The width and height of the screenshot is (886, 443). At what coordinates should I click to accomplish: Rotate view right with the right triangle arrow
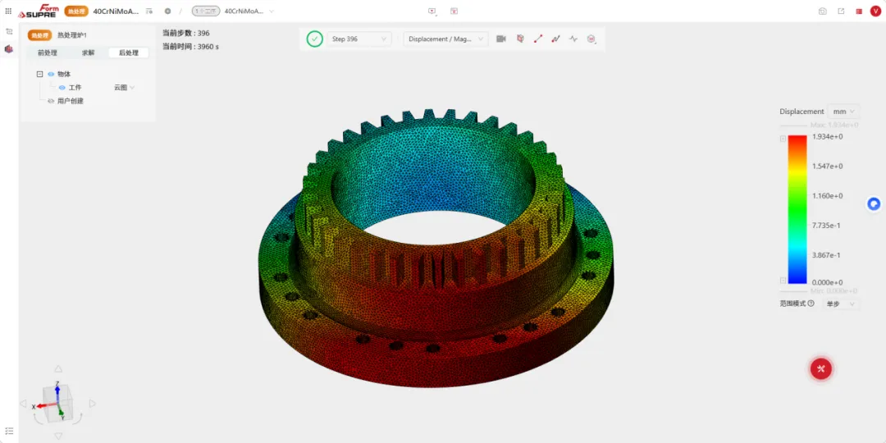[x=93, y=404]
